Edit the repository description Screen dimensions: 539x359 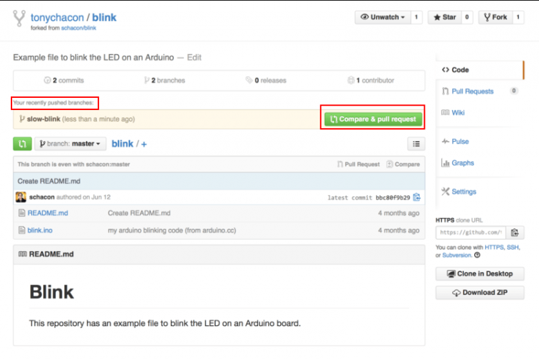coord(194,58)
